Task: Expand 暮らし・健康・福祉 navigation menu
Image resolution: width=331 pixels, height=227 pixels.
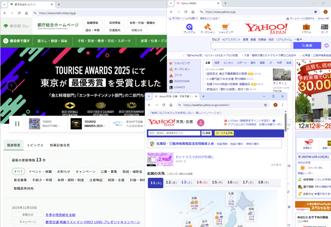Action: 52,41
